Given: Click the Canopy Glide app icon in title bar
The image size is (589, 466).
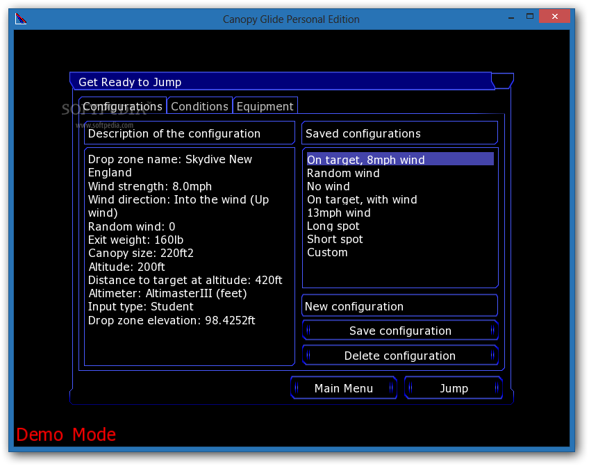Looking at the screenshot, I should 21,18.
